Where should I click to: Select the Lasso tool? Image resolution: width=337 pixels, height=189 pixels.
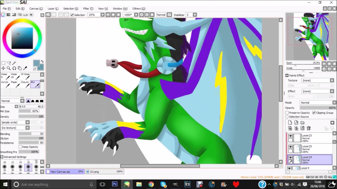(9, 63)
